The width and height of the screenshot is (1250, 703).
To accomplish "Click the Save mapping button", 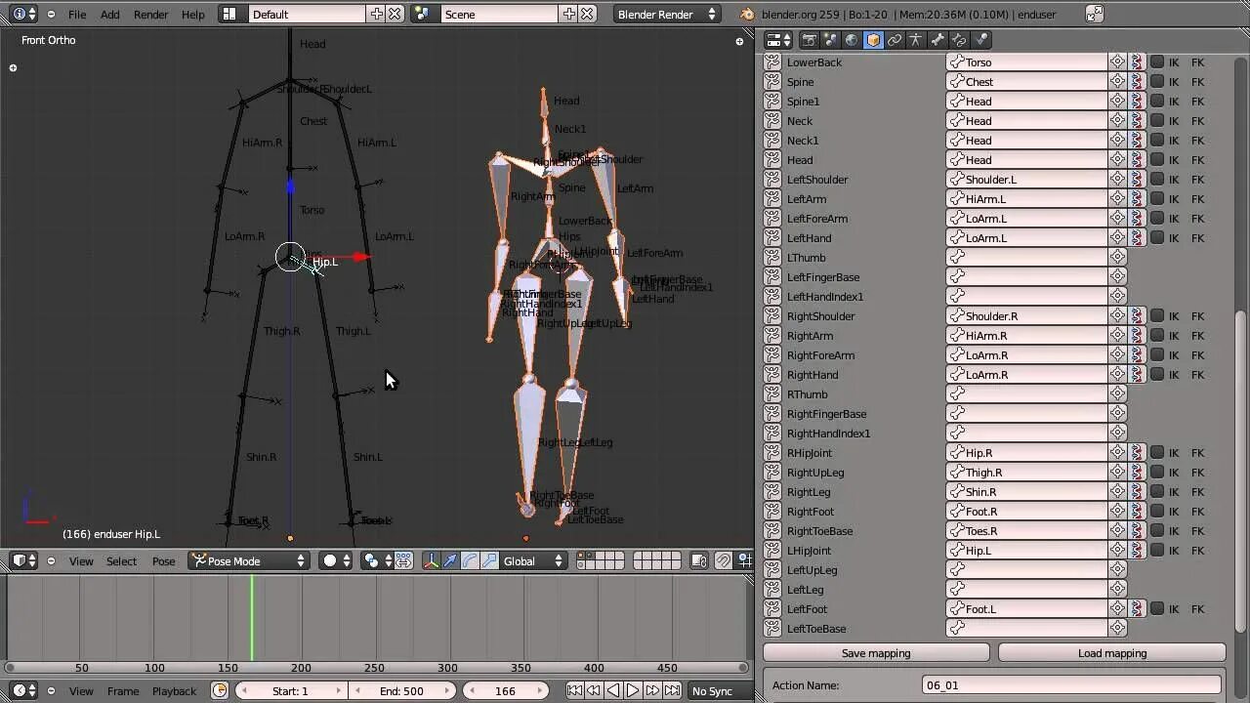I will coord(875,653).
